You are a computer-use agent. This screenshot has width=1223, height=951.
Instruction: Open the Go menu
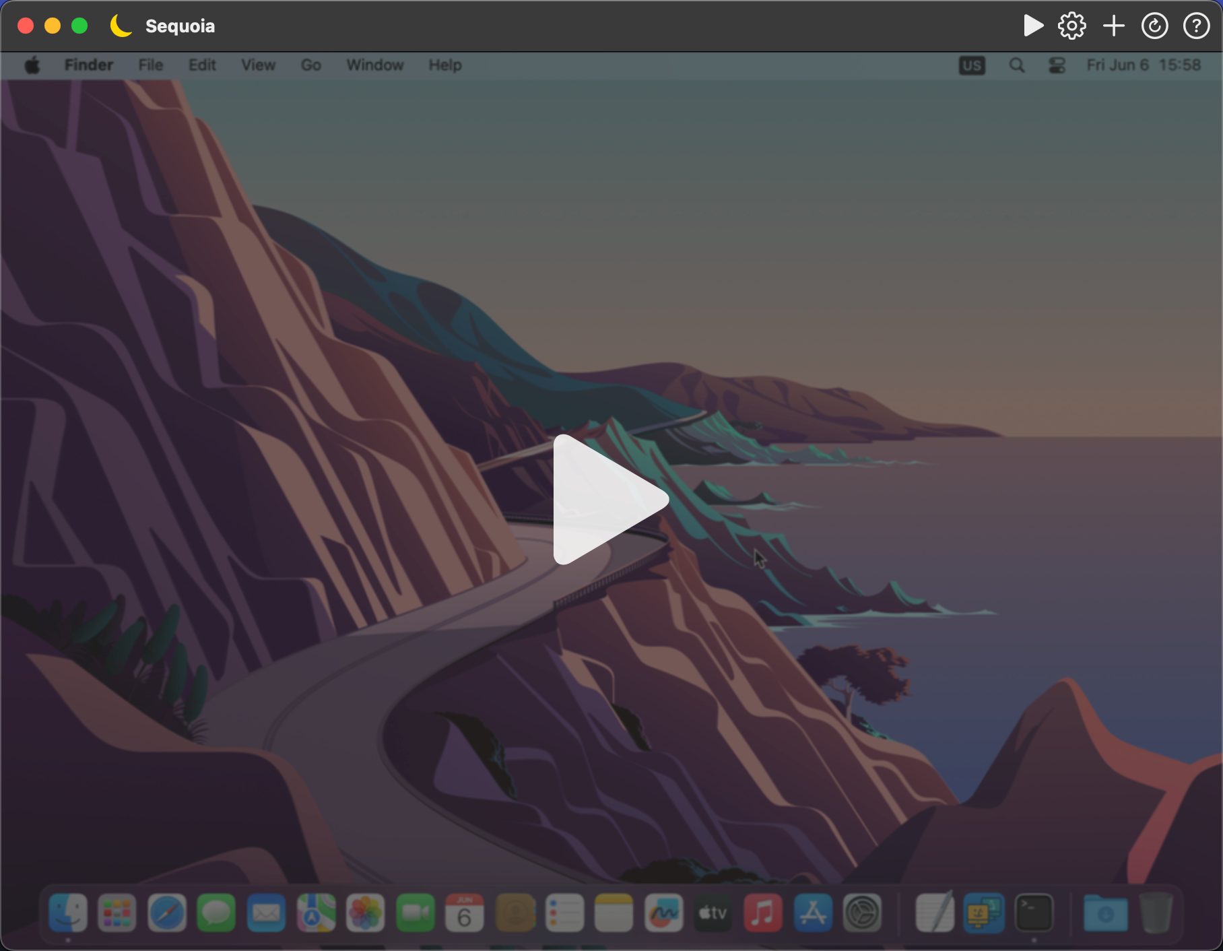click(x=310, y=65)
